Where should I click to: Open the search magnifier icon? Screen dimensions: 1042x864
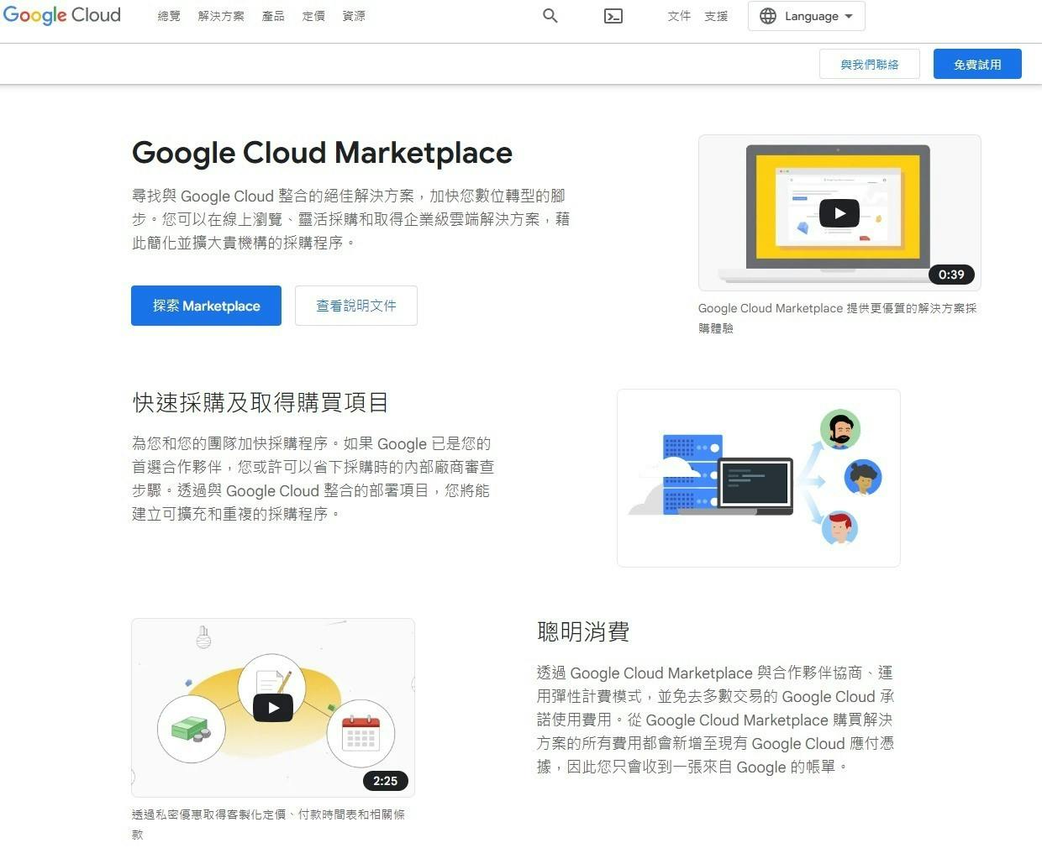(x=550, y=16)
